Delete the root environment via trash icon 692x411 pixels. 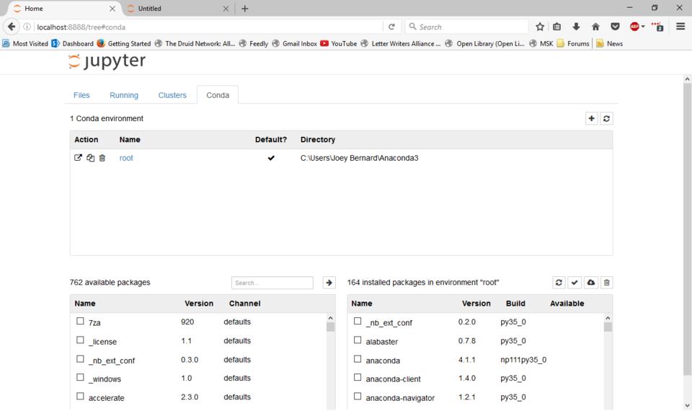102,158
